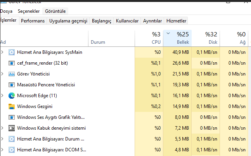Image resolution: width=251 pixels, height=156 pixels.
Task: Select the cef_frame_render (32 bit) row
Action: tap(124, 63)
